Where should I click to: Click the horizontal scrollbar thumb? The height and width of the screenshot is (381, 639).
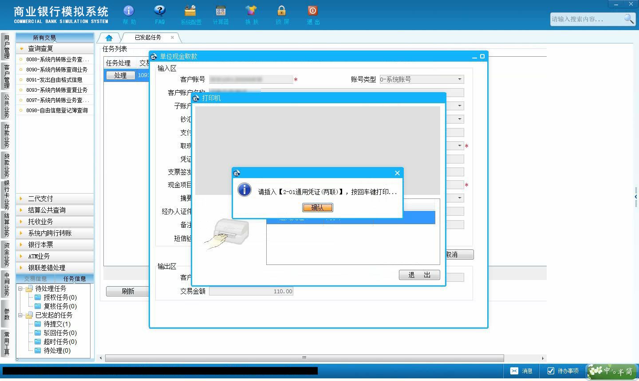[x=304, y=358]
